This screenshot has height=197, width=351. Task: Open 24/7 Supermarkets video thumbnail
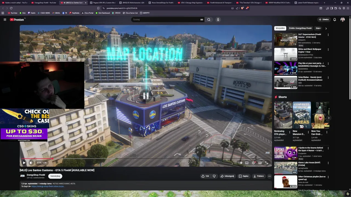click(285, 40)
